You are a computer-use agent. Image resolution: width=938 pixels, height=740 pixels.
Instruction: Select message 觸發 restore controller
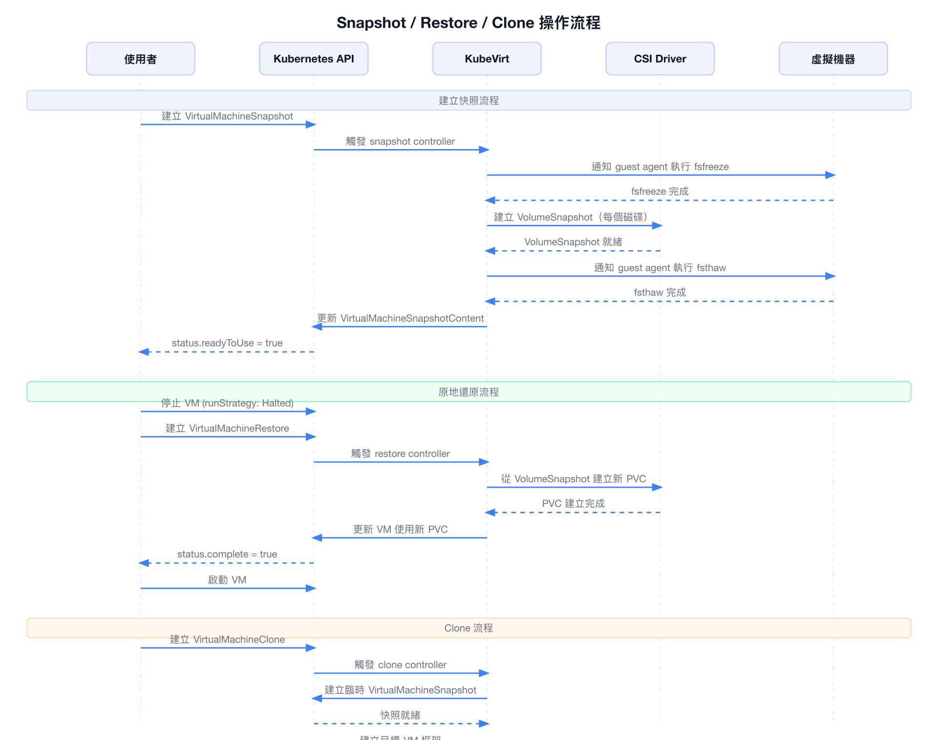click(401, 454)
